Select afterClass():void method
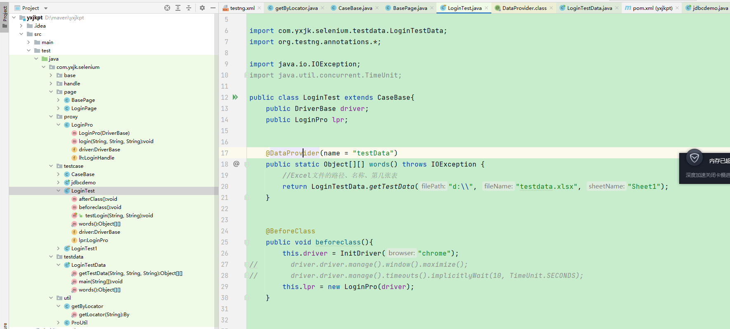Image resolution: width=730 pixels, height=329 pixels. (x=98, y=199)
